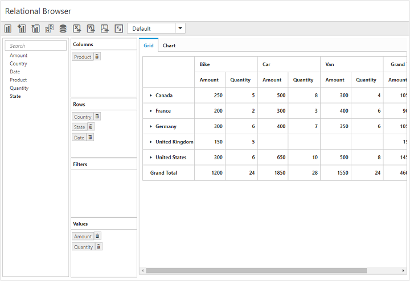Select the Grid tab
This screenshot has width=410, height=281.
click(149, 46)
